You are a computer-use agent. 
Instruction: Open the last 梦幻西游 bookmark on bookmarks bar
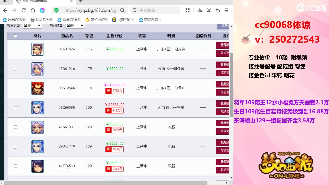click(150, 20)
